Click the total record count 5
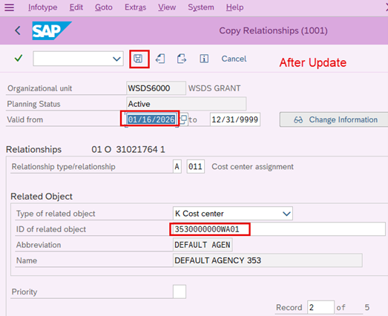388x316 pixels. coord(367,307)
